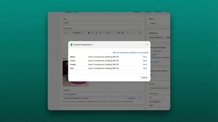Click Red row's component usage text
The height and width of the screenshot is (122, 218).
[x=104, y=68]
